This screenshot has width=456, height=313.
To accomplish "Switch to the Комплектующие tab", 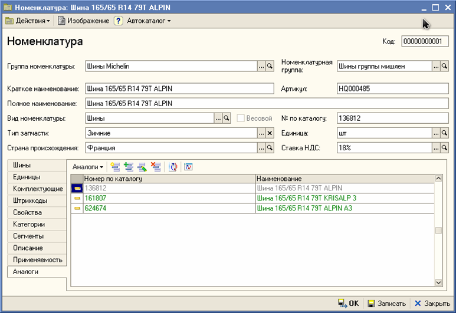I will click(x=37, y=189).
